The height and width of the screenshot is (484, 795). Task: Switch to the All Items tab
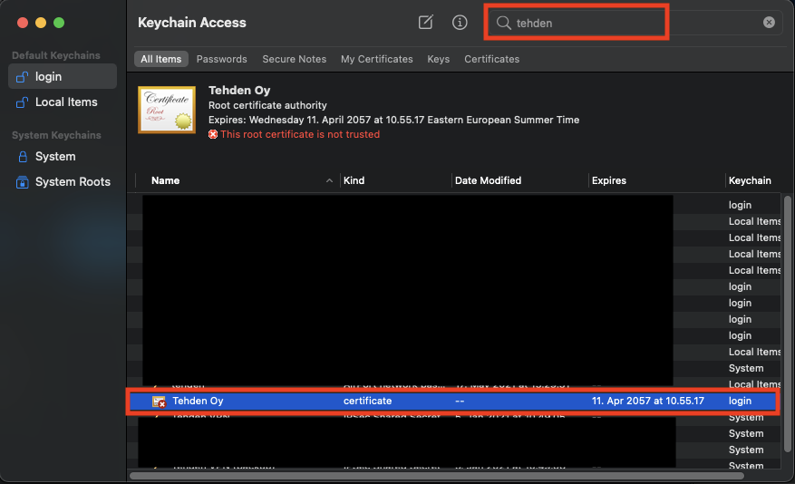point(160,59)
